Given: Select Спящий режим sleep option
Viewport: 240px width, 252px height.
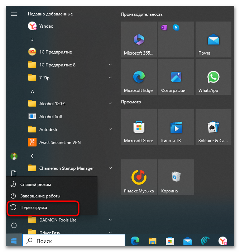Looking at the screenshot, I should click(52, 185).
